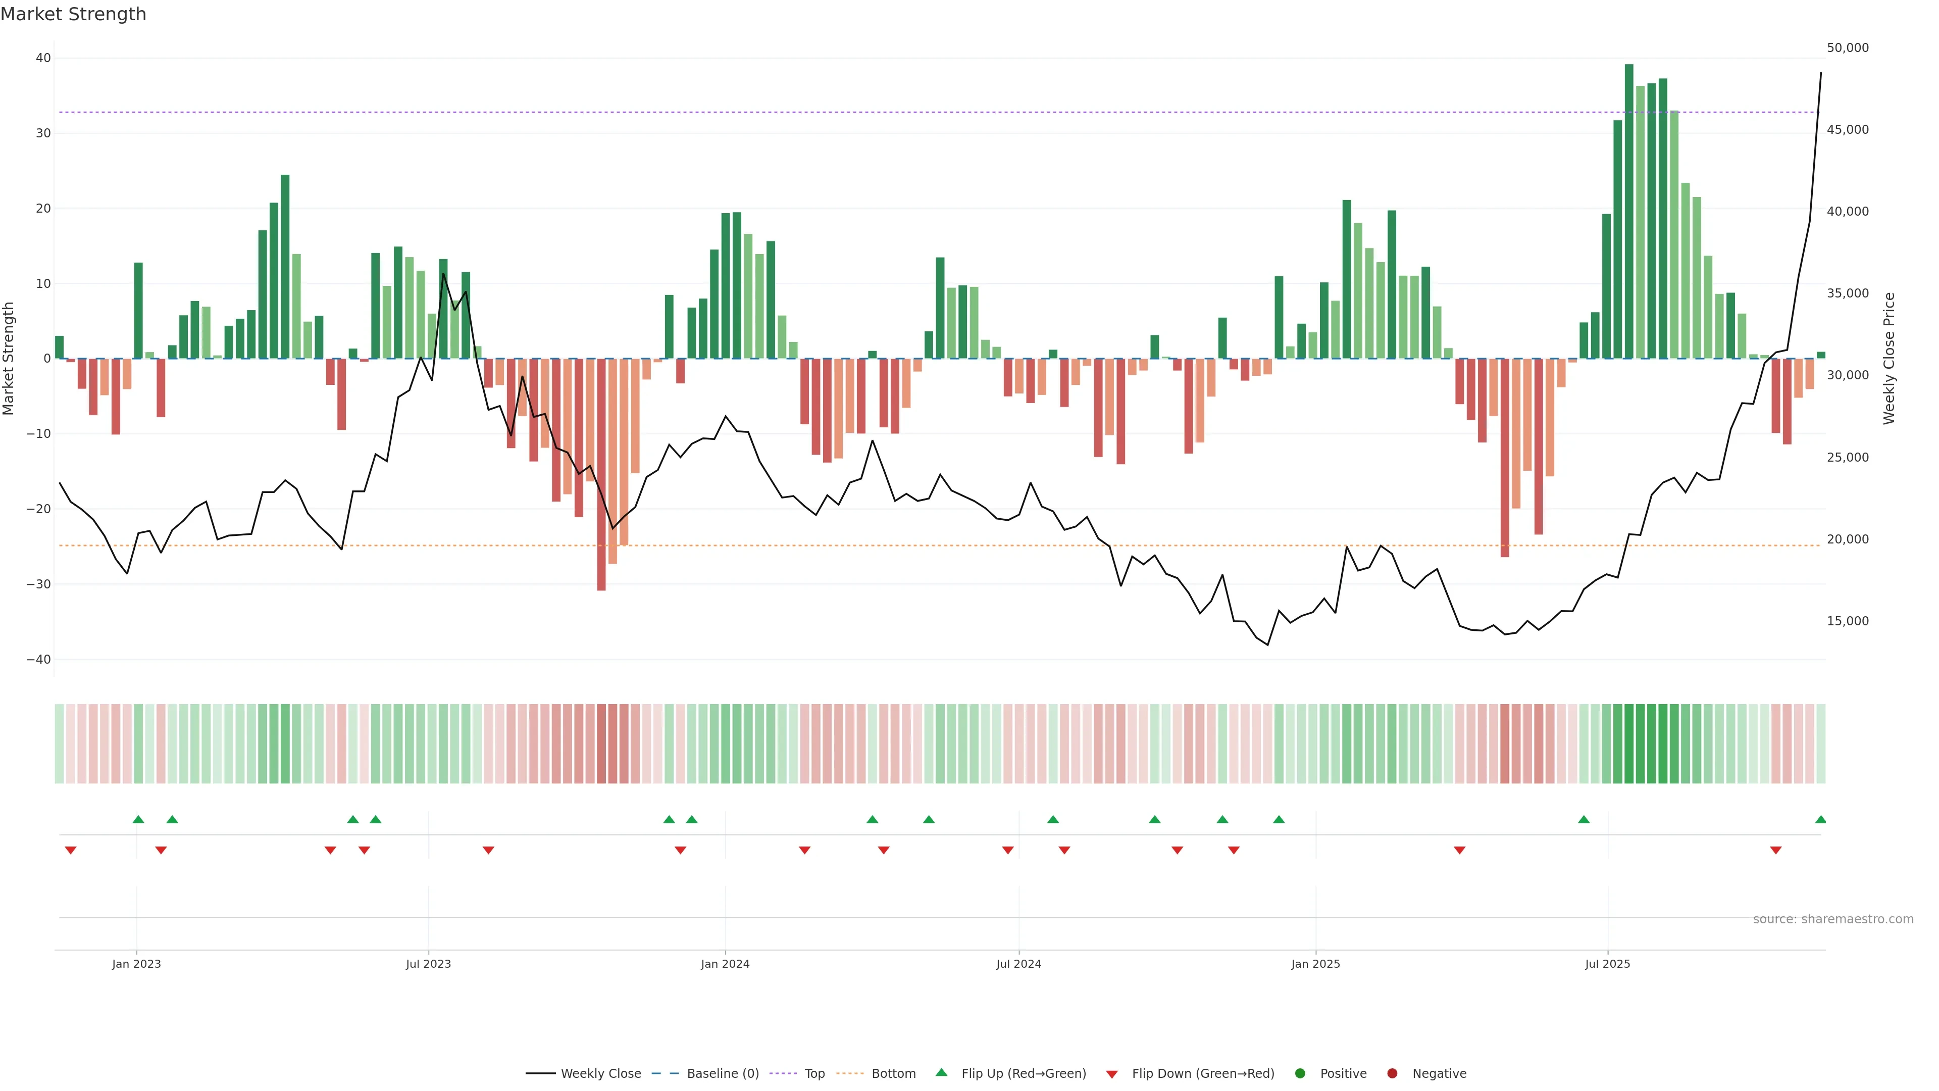This screenshot has width=1939, height=1091.
Task: Click the Market Strength chart title
Action: point(73,14)
